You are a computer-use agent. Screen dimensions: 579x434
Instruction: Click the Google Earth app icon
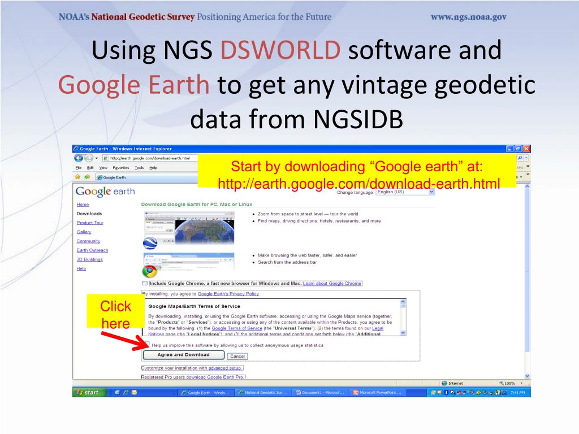pos(150,243)
